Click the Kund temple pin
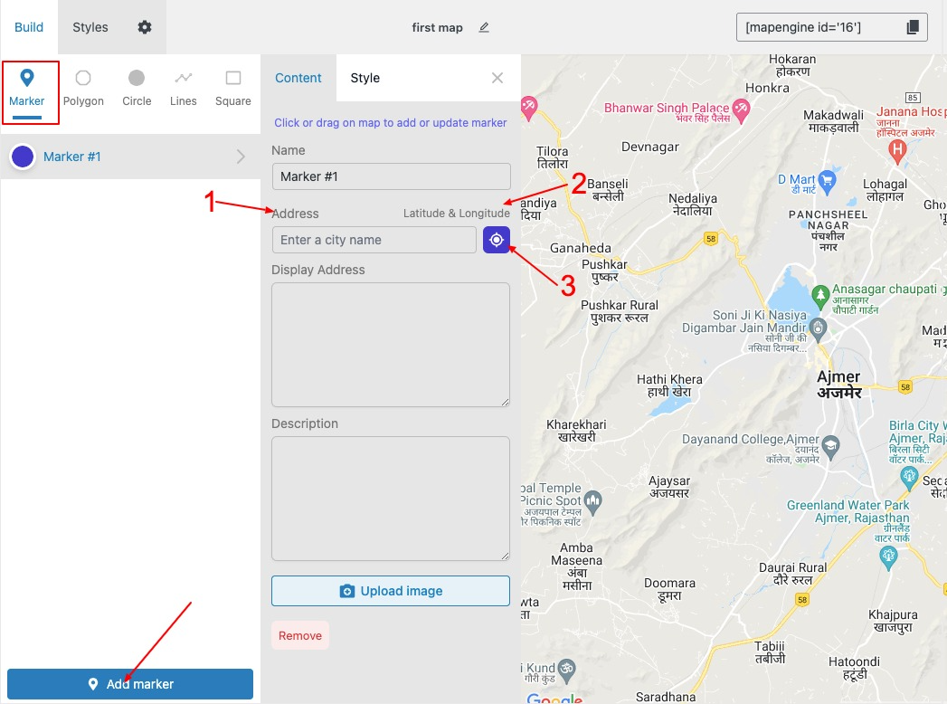The height and width of the screenshot is (704, 947). (566, 670)
